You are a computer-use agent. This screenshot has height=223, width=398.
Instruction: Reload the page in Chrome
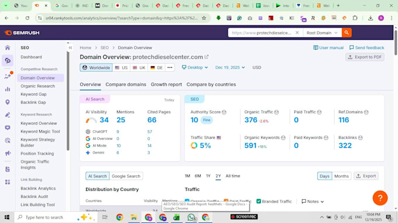(x=27, y=18)
